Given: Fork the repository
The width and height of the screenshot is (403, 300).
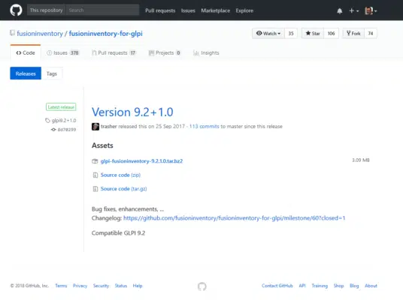Looking at the screenshot, I should (x=353, y=33).
